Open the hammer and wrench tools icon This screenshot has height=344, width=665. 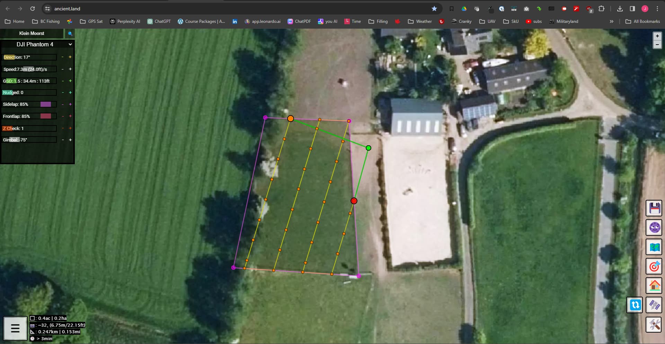click(x=654, y=325)
